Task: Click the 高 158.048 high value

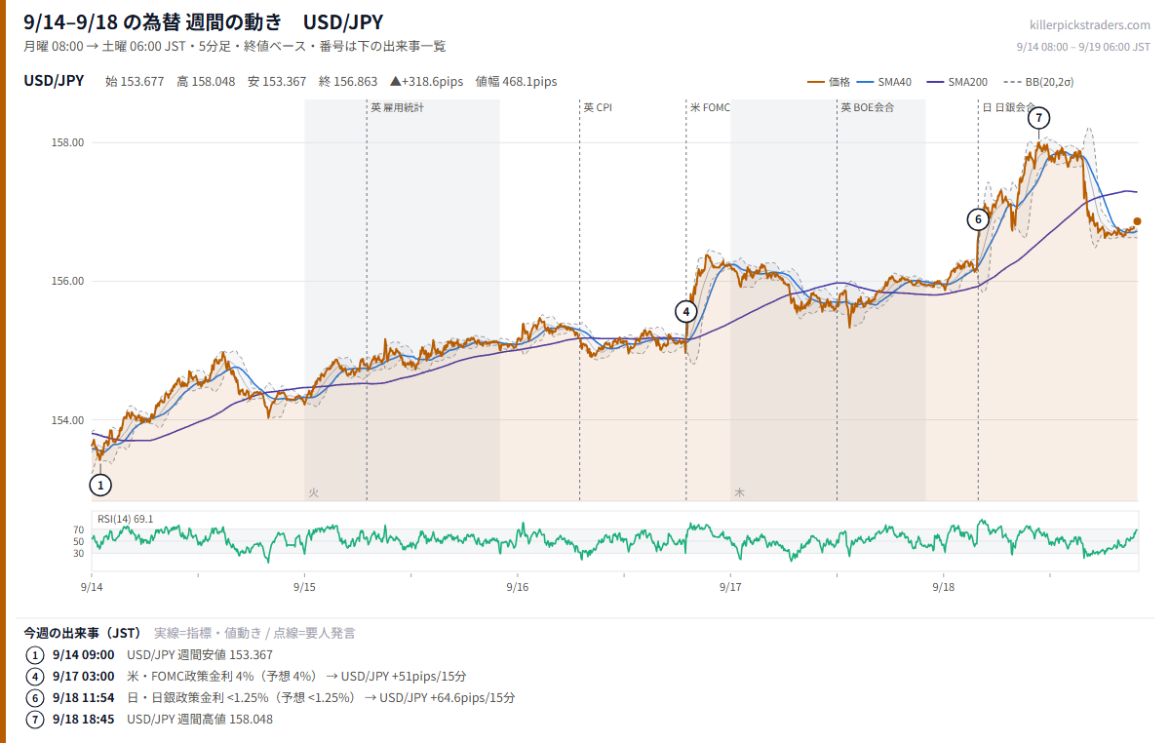Action: 206,82
